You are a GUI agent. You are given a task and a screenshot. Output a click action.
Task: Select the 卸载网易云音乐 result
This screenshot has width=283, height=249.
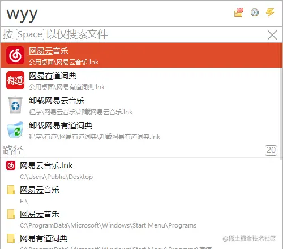(140, 106)
